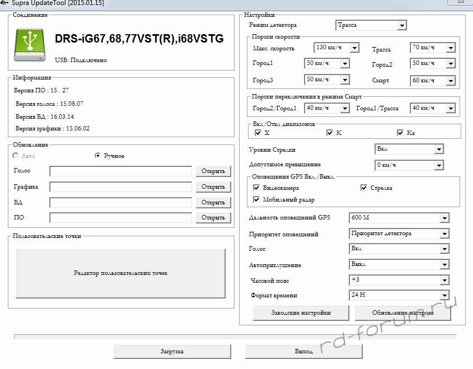Expand Автоприглушение dropdown
This screenshot has width=473, height=369.
tap(399, 264)
